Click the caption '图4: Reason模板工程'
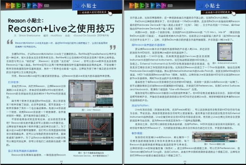The height and width of the screenshot is (165, 246). (x=214, y=144)
